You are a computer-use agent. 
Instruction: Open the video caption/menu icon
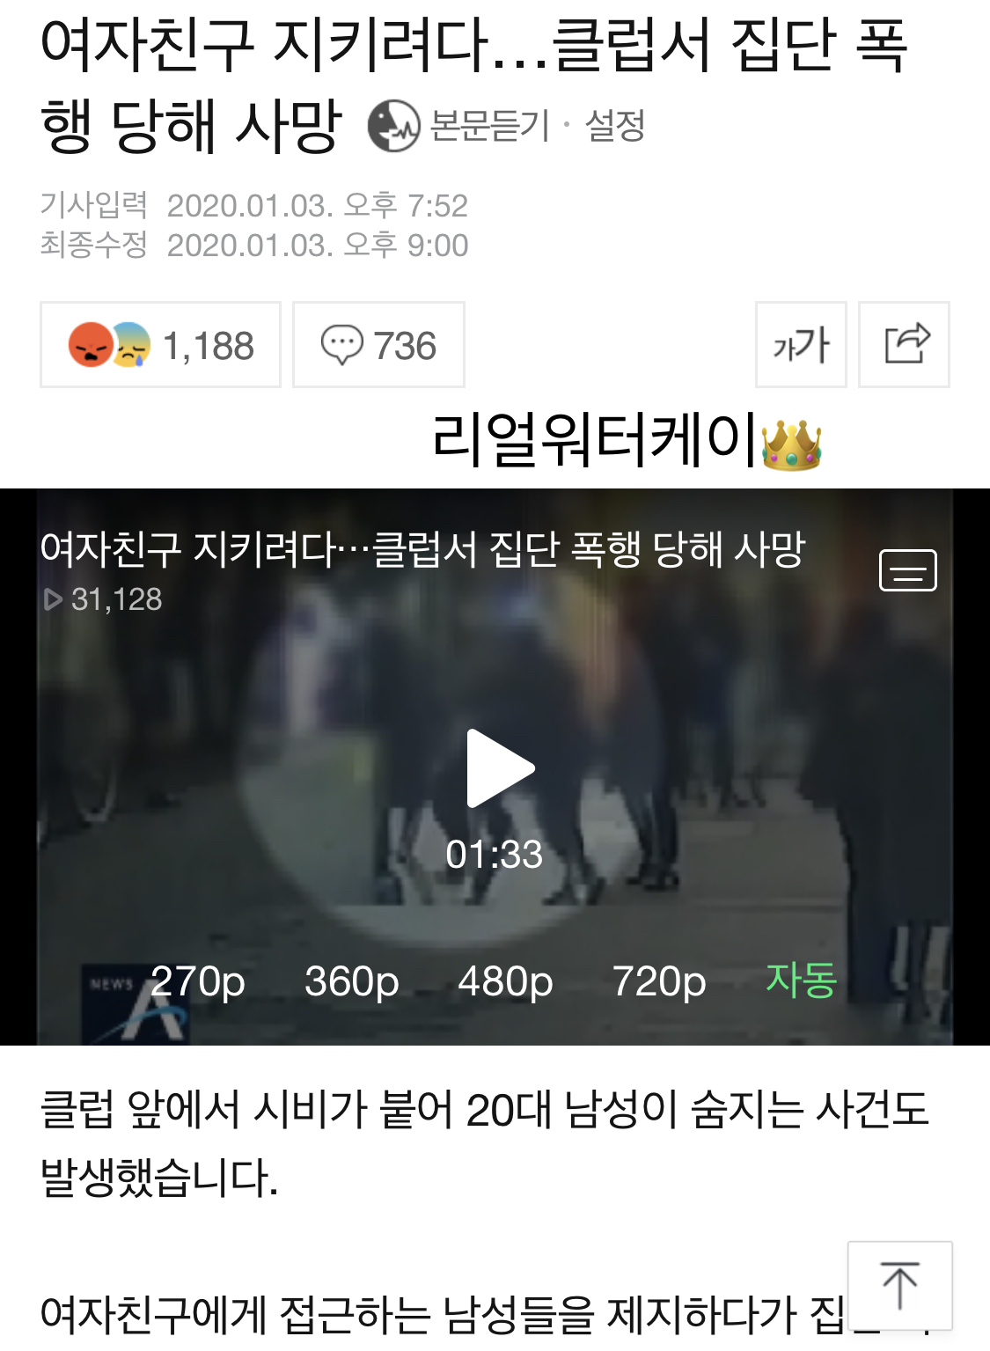(x=908, y=570)
